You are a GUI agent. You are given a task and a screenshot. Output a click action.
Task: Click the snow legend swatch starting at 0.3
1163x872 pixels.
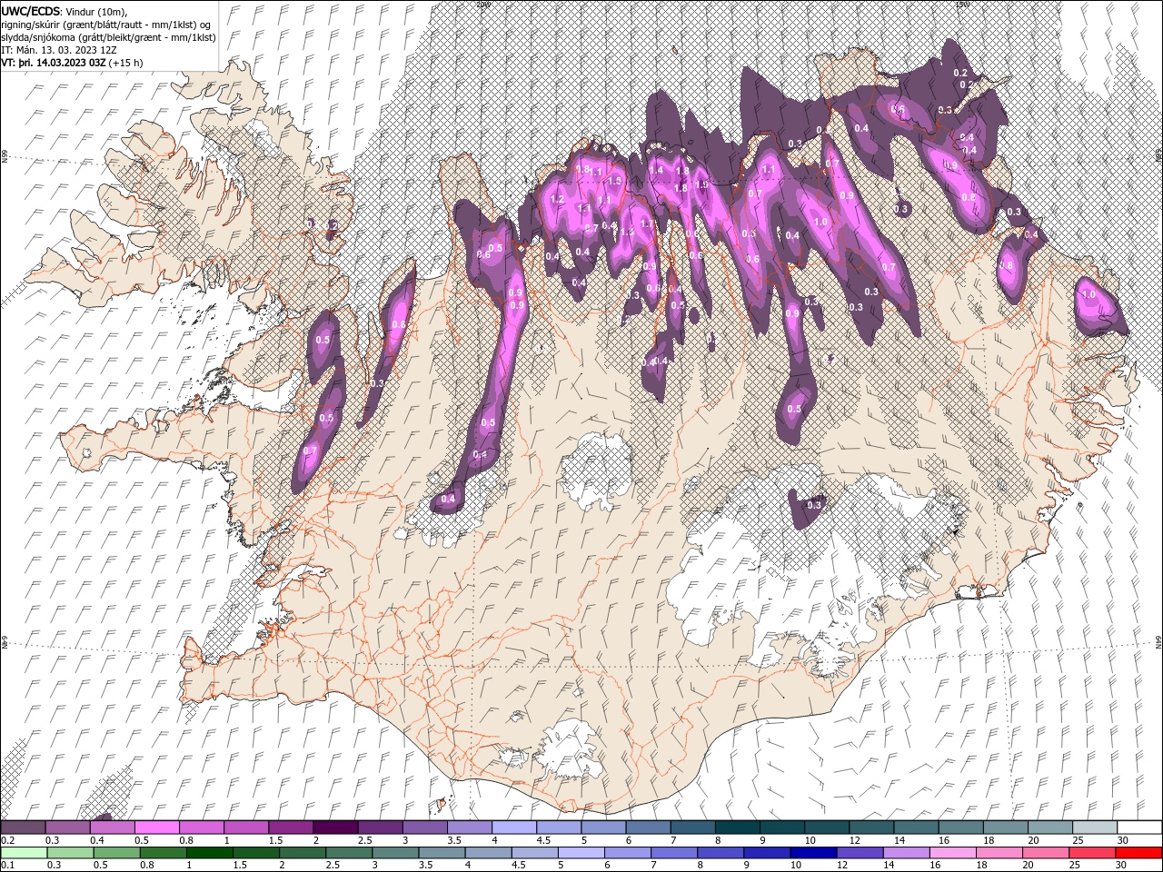click(x=68, y=827)
